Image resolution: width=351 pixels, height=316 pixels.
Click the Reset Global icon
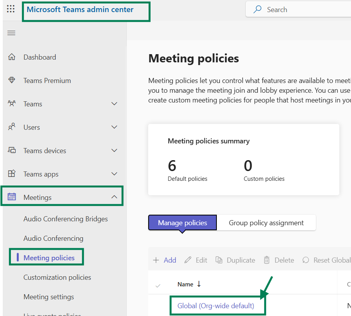pos(305,260)
